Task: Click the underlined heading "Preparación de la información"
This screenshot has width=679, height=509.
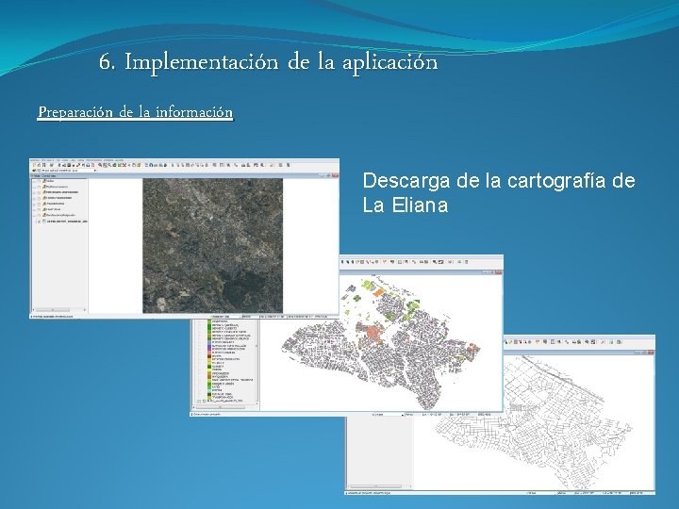Action: click(136, 112)
